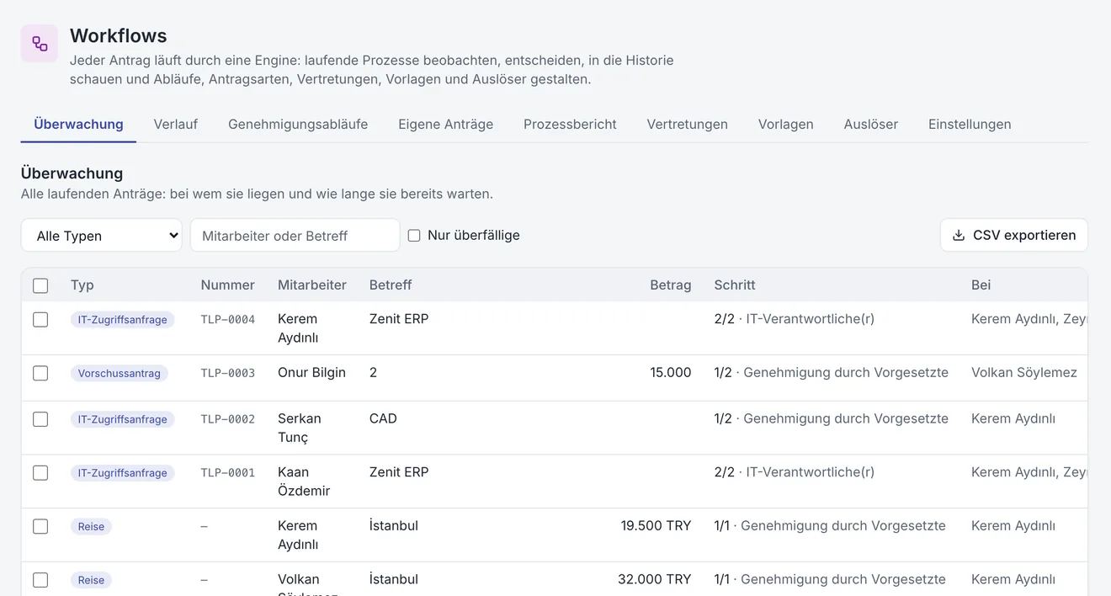
Task: Click the CSV exportieren button
Action: 1014,236
